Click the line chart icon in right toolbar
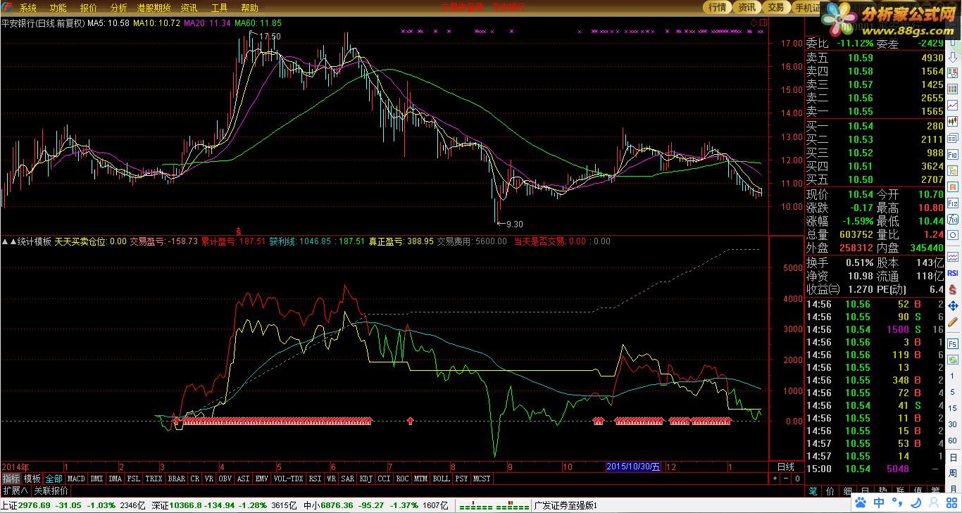This screenshot has width=962, height=513. (x=952, y=106)
